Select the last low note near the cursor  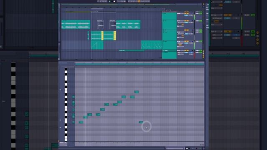141,122
